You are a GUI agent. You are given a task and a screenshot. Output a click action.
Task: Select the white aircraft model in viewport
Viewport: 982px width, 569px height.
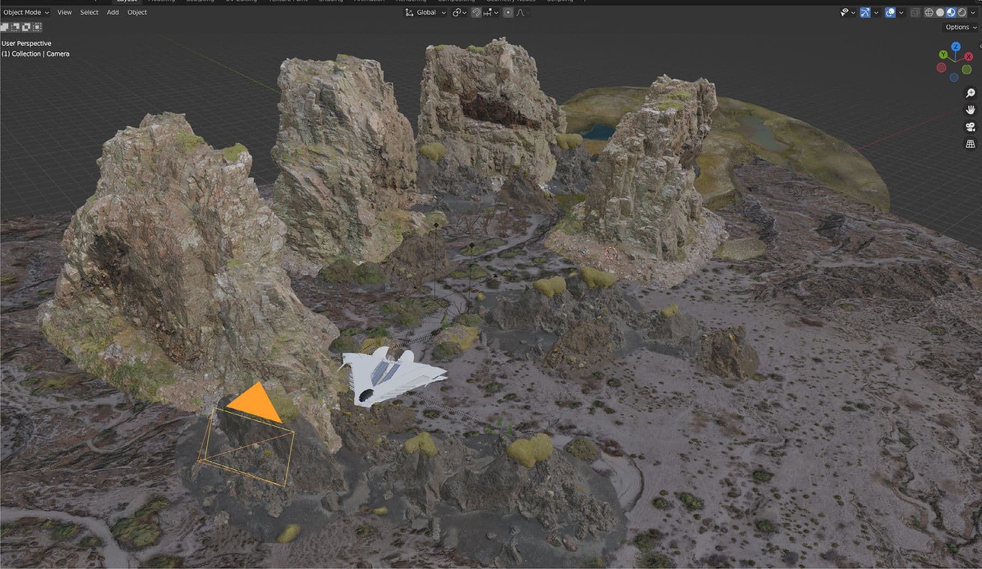(x=390, y=377)
